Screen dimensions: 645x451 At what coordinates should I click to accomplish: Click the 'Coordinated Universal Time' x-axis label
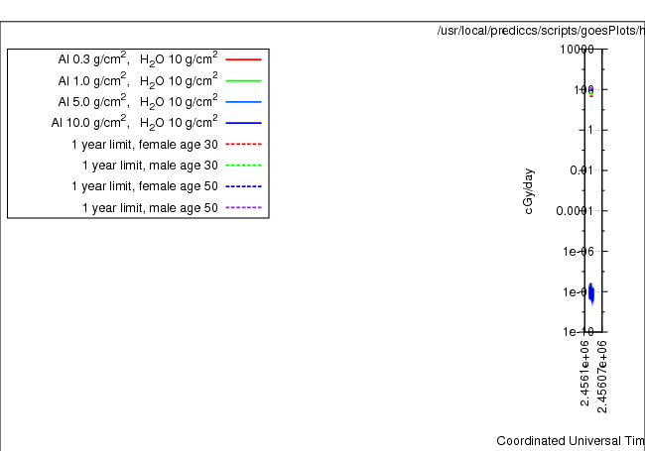pos(570,440)
